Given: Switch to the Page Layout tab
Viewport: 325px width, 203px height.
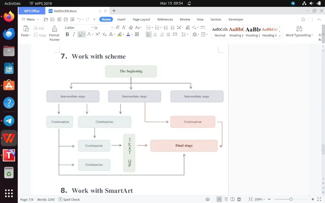Looking at the screenshot, I should tap(141, 19).
